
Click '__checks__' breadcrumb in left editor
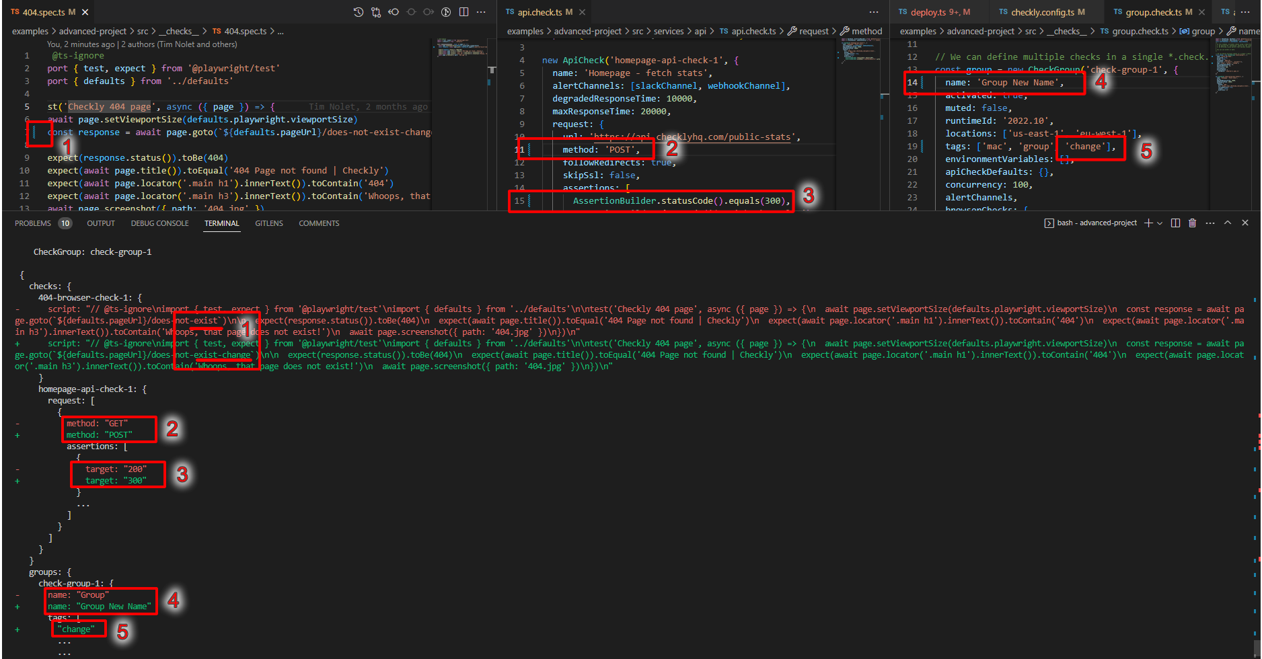click(x=179, y=31)
